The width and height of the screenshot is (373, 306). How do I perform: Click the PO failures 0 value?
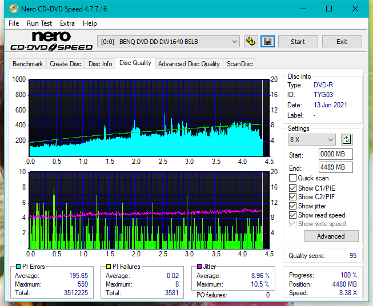pyautogui.click(x=268, y=295)
